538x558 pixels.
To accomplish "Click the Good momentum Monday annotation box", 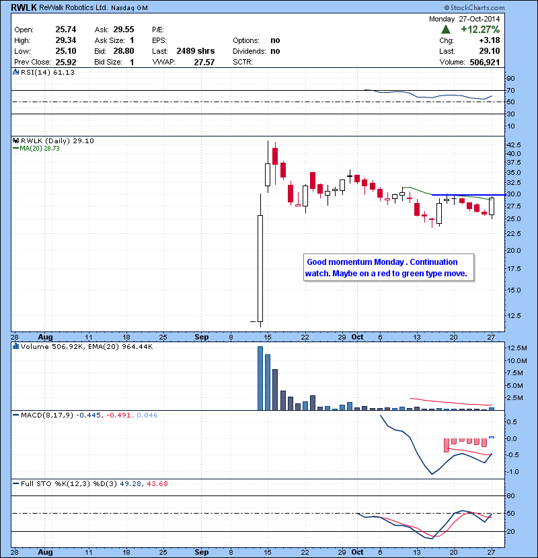I will click(x=389, y=268).
